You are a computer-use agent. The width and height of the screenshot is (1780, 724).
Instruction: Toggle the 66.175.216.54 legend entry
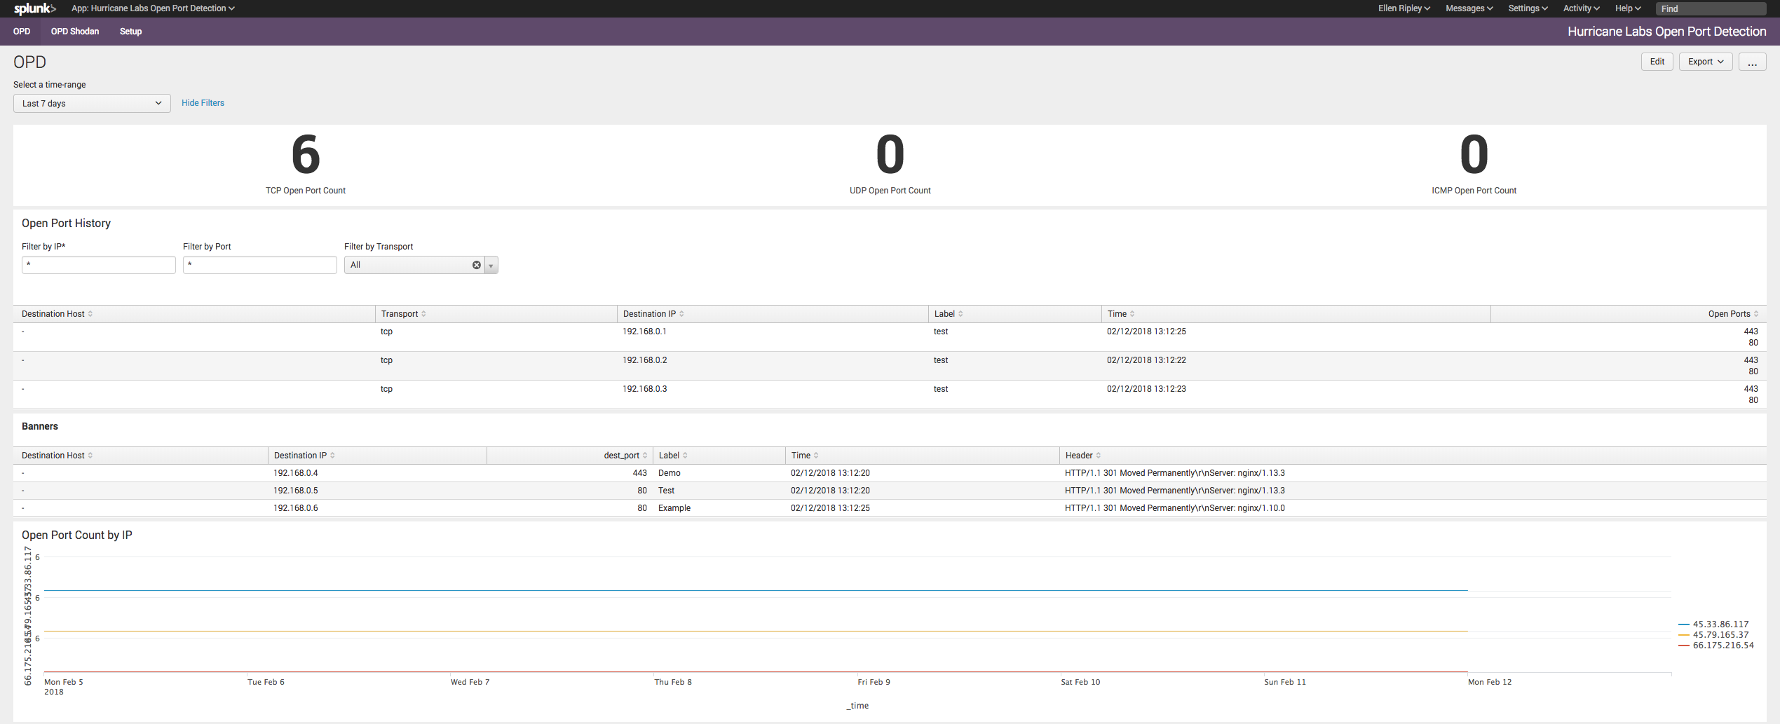point(1721,646)
